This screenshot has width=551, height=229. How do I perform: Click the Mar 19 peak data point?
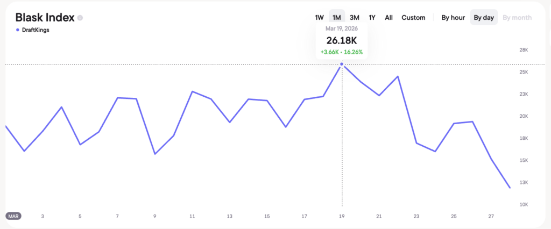(x=342, y=65)
